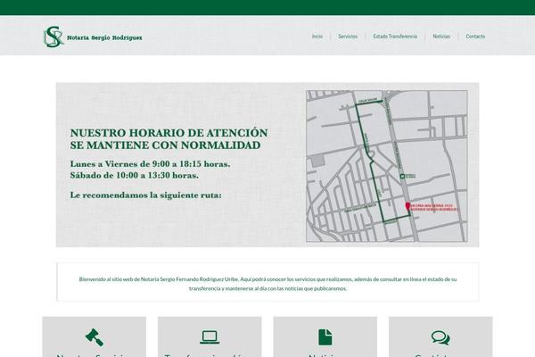Go to Estado Transferencia page

[395, 37]
